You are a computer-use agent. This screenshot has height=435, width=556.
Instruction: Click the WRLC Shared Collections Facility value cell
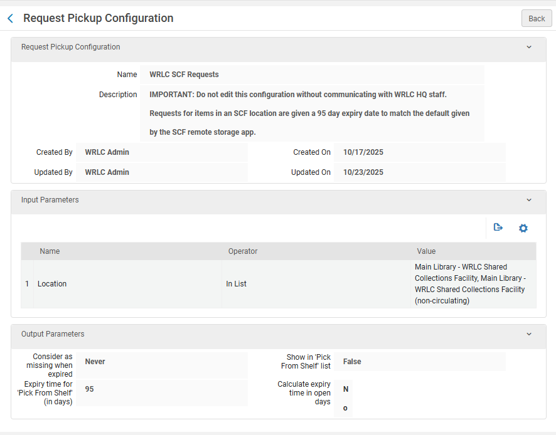pyautogui.click(x=470, y=284)
